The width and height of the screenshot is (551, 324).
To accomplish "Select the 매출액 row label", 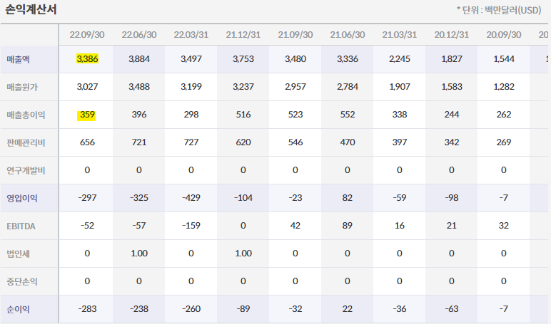I will tap(18, 59).
